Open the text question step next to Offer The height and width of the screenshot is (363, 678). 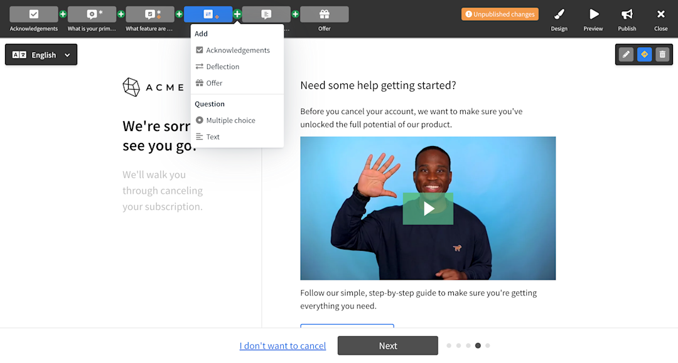pos(266,14)
